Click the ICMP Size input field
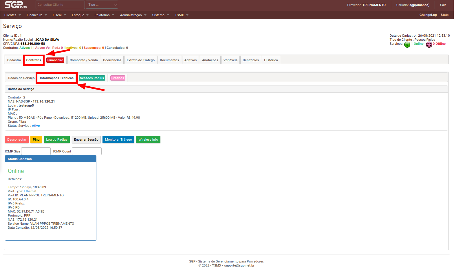Viewport: 454px width, 268px height. (36, 151)
